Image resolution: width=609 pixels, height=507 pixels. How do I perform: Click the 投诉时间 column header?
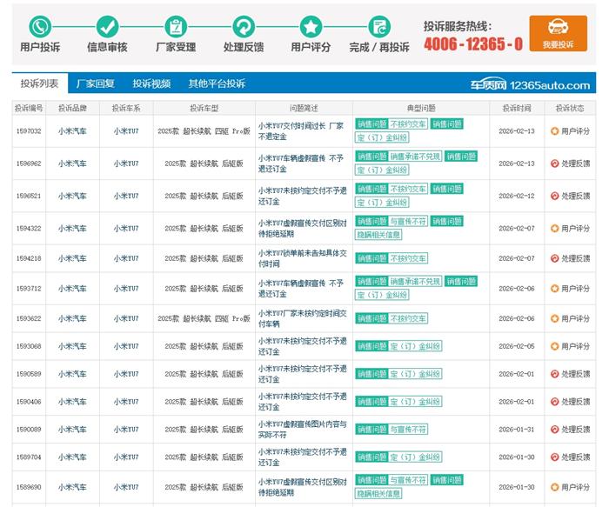pyautogui.click(x=516, y=109)
